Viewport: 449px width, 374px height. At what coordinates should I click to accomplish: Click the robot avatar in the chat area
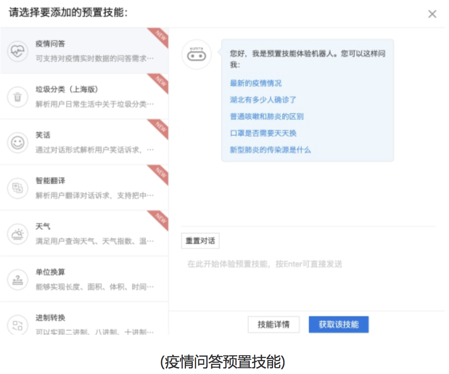point(197,55)
